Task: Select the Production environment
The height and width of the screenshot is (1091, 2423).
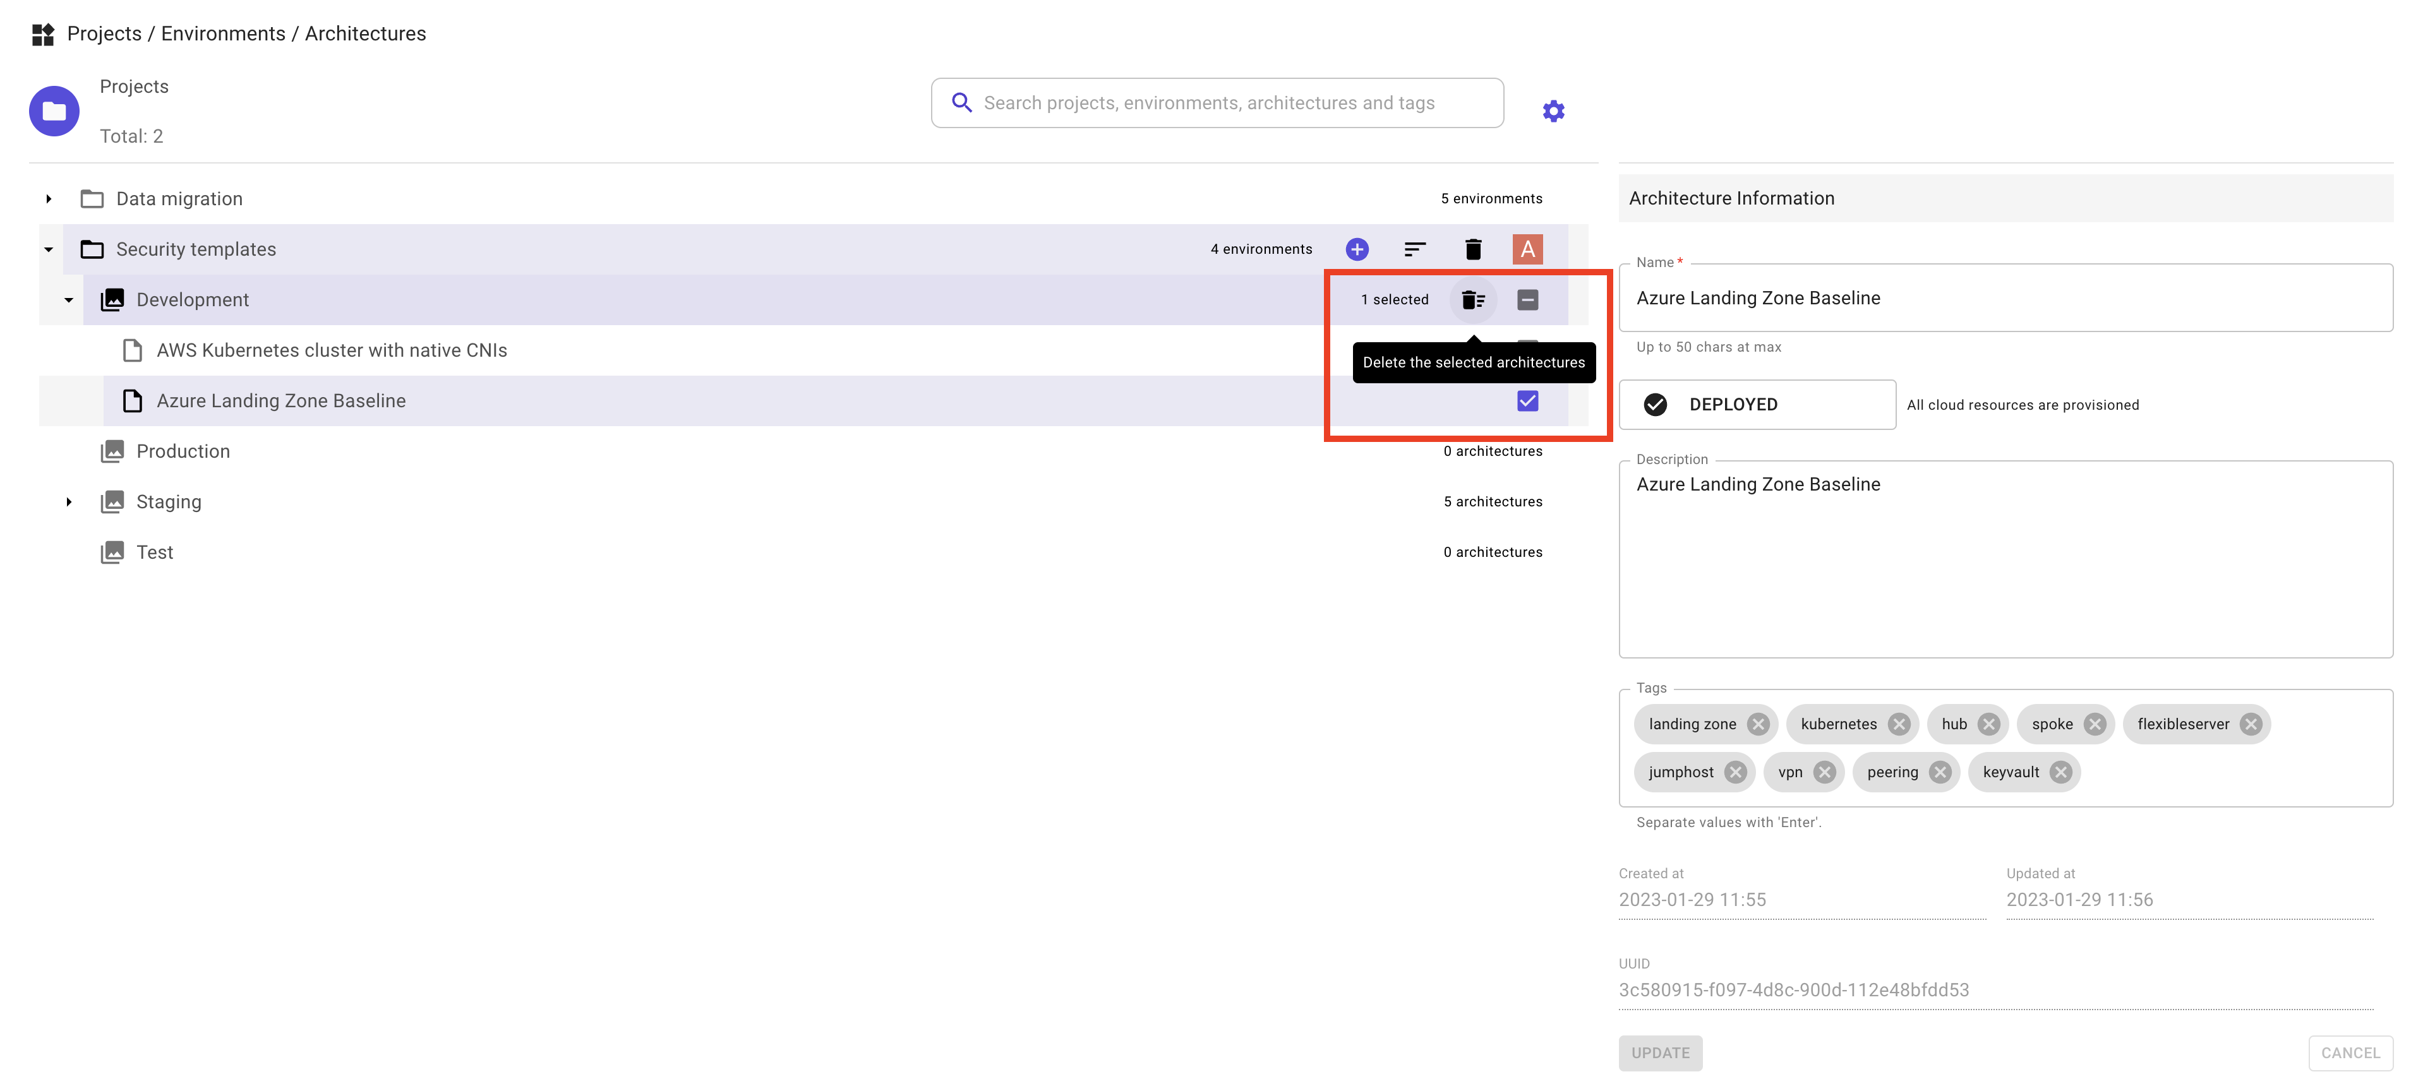Action: [183, 451]
